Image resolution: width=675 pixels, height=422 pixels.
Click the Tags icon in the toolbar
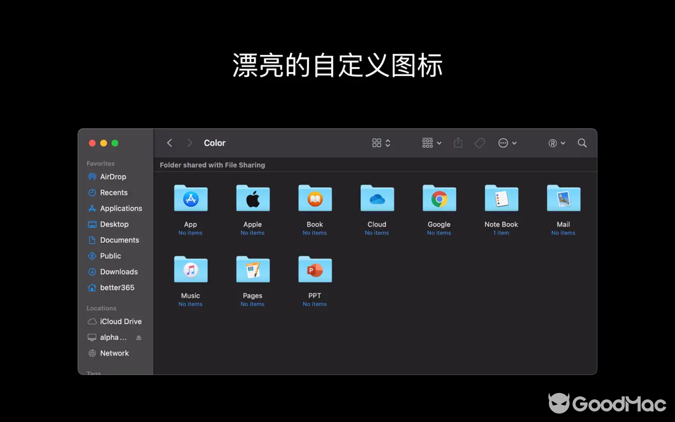click(x=480, y=142)
